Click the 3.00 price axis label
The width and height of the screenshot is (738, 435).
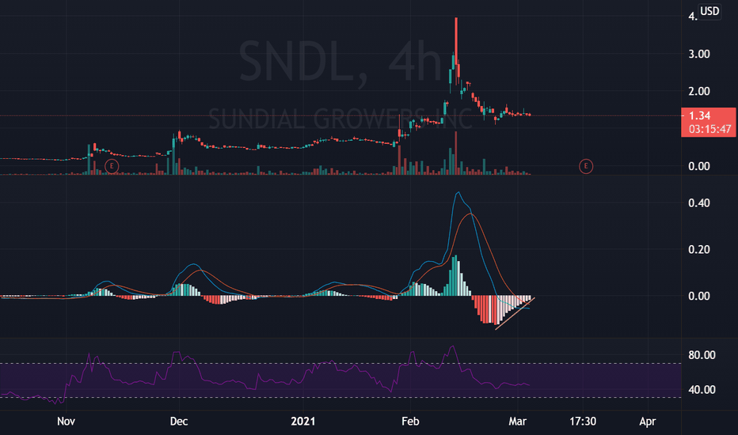[699, 54]
